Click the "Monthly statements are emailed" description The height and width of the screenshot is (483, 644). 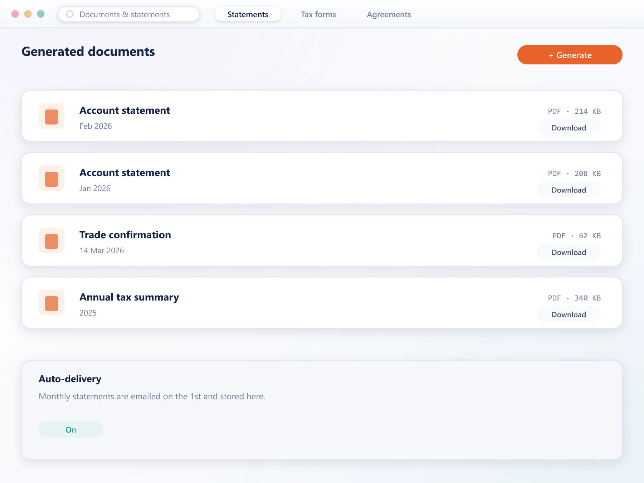coord(152,396)
